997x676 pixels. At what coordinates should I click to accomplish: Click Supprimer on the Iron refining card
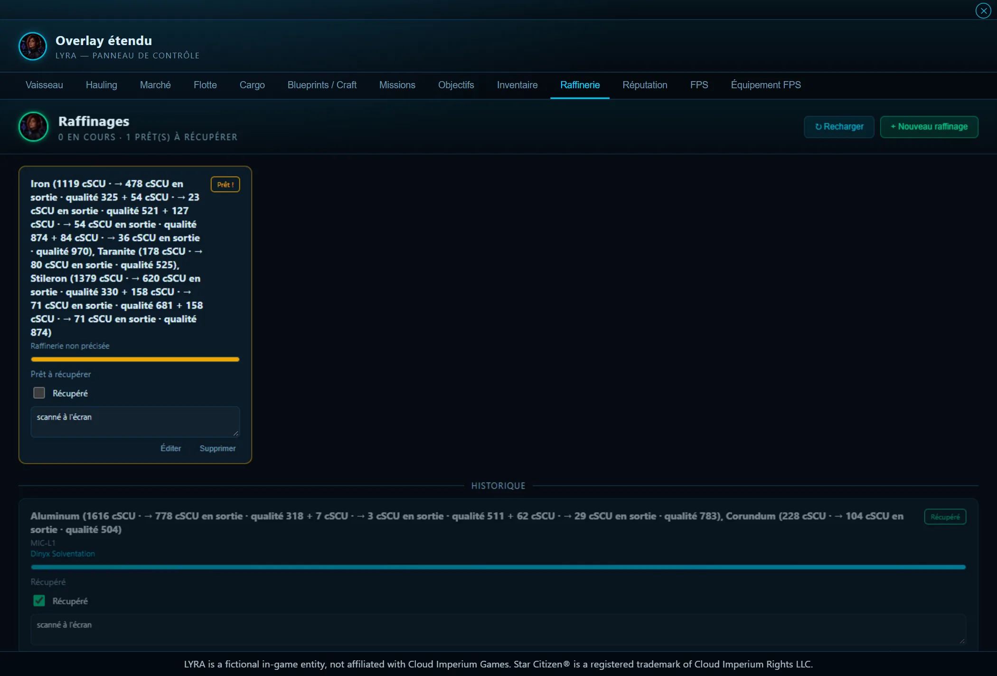tap(217, 448)
